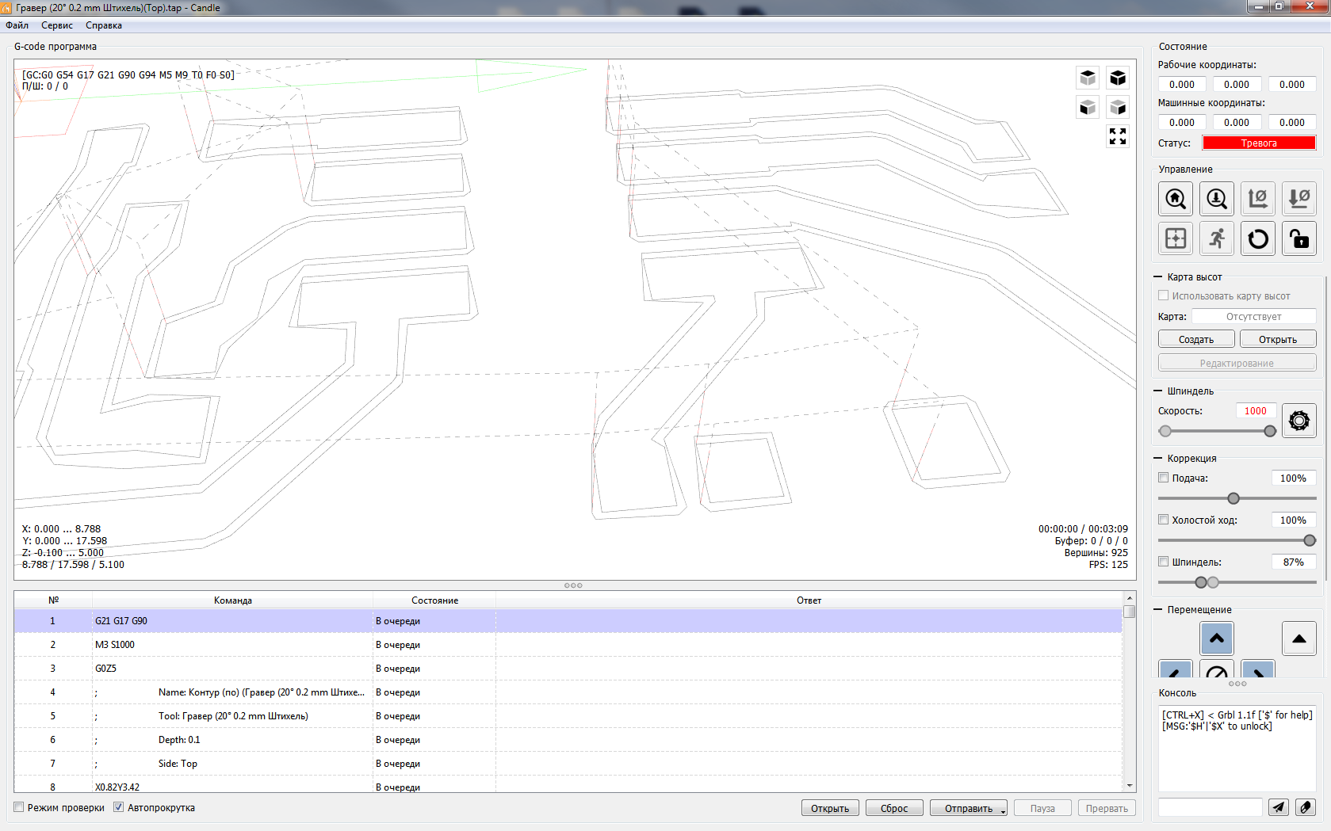Jog left with the blue left-chevron button

point(1176,669)
